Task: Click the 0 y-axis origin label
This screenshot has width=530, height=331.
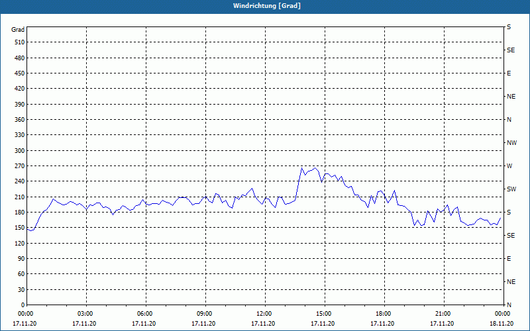Action: click(23, 305)
